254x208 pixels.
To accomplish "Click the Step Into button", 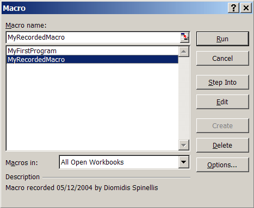I will (222, 83).
